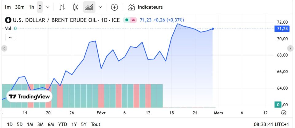Open the time interval dropdown arrow
Image resolution: width=295 pixels, height=128 pixels.
[48, 7]
